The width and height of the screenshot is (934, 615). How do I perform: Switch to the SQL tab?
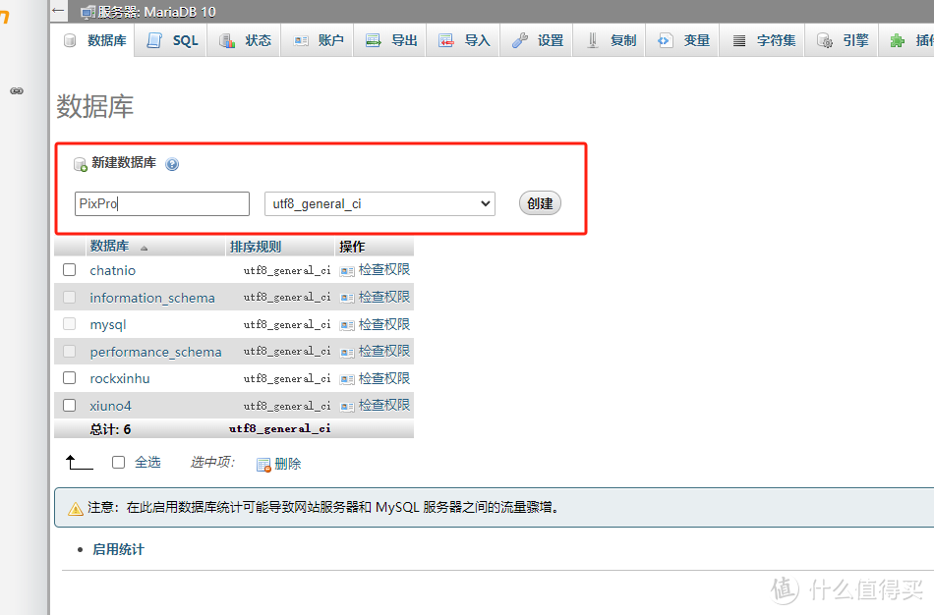tap(171, 40)
